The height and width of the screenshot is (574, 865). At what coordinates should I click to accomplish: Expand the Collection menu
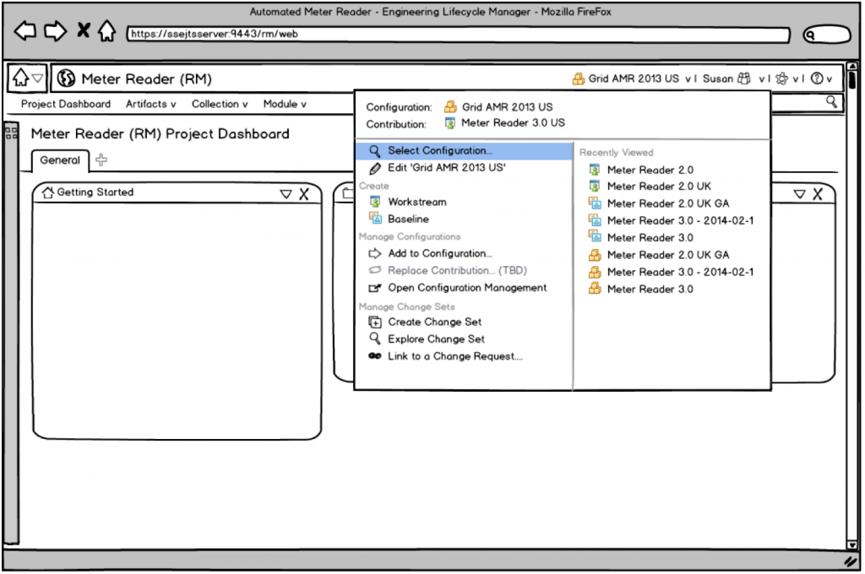point(220,104)
